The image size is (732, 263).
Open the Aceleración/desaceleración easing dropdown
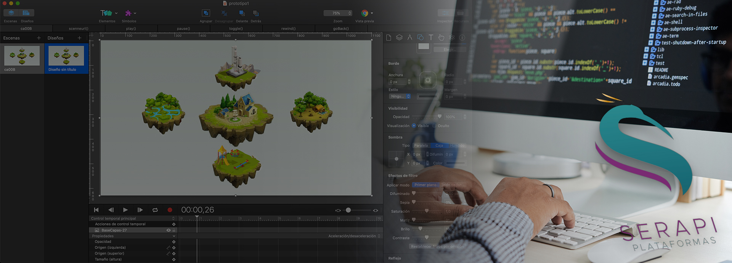click(355, 236)
